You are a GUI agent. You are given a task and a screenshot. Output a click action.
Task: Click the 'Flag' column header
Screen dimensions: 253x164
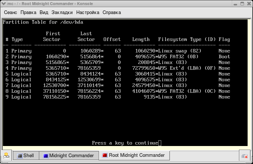click(x=224, y=40)
